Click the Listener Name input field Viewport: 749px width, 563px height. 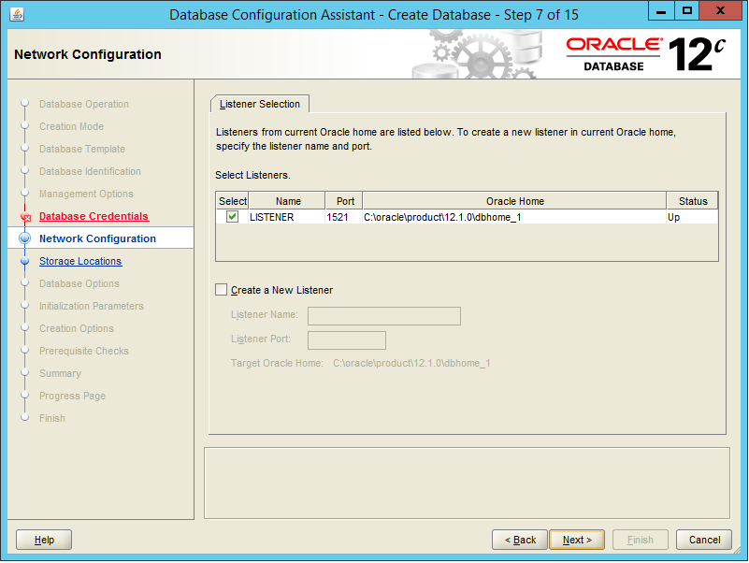384,316
